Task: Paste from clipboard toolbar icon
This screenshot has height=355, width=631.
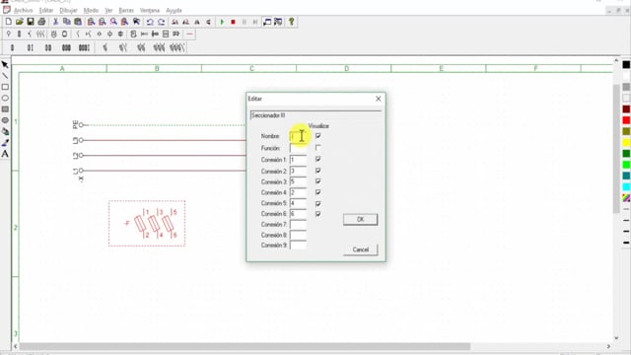Action: click(78, 22)
